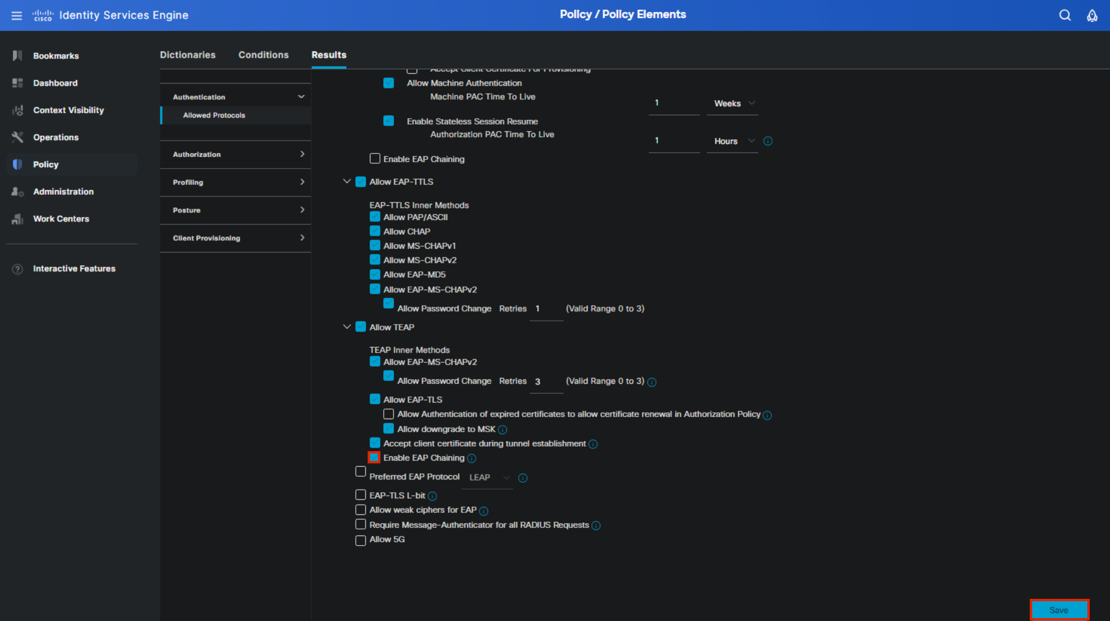The height and width of the screenshot is (621, 1110).
Task: Click the rocket launch icon in header
Action: (1092, 16)
